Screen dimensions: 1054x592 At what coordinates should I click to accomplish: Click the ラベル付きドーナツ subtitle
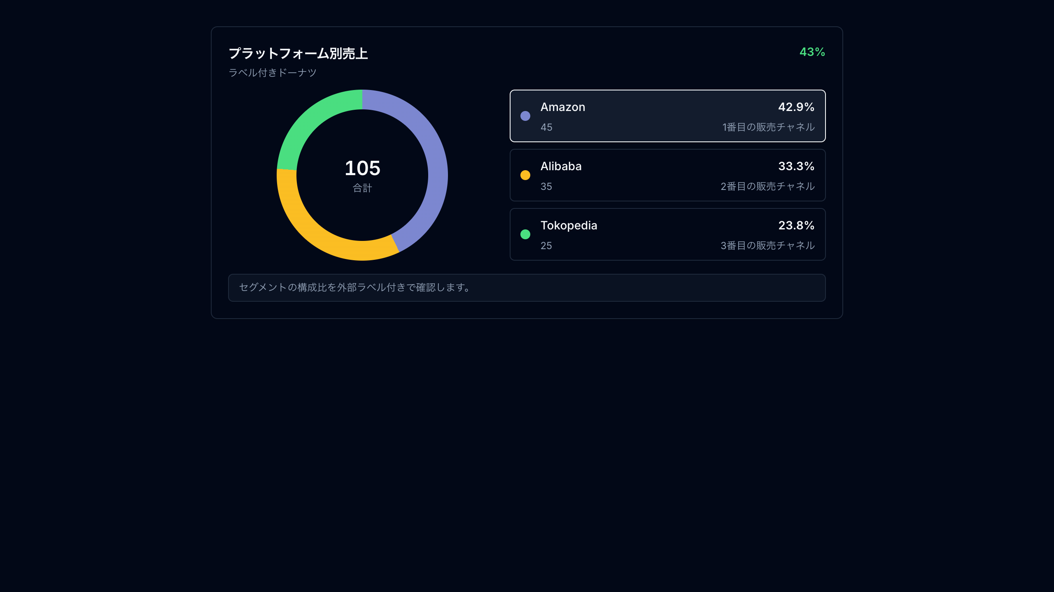[x=273, y=73]
